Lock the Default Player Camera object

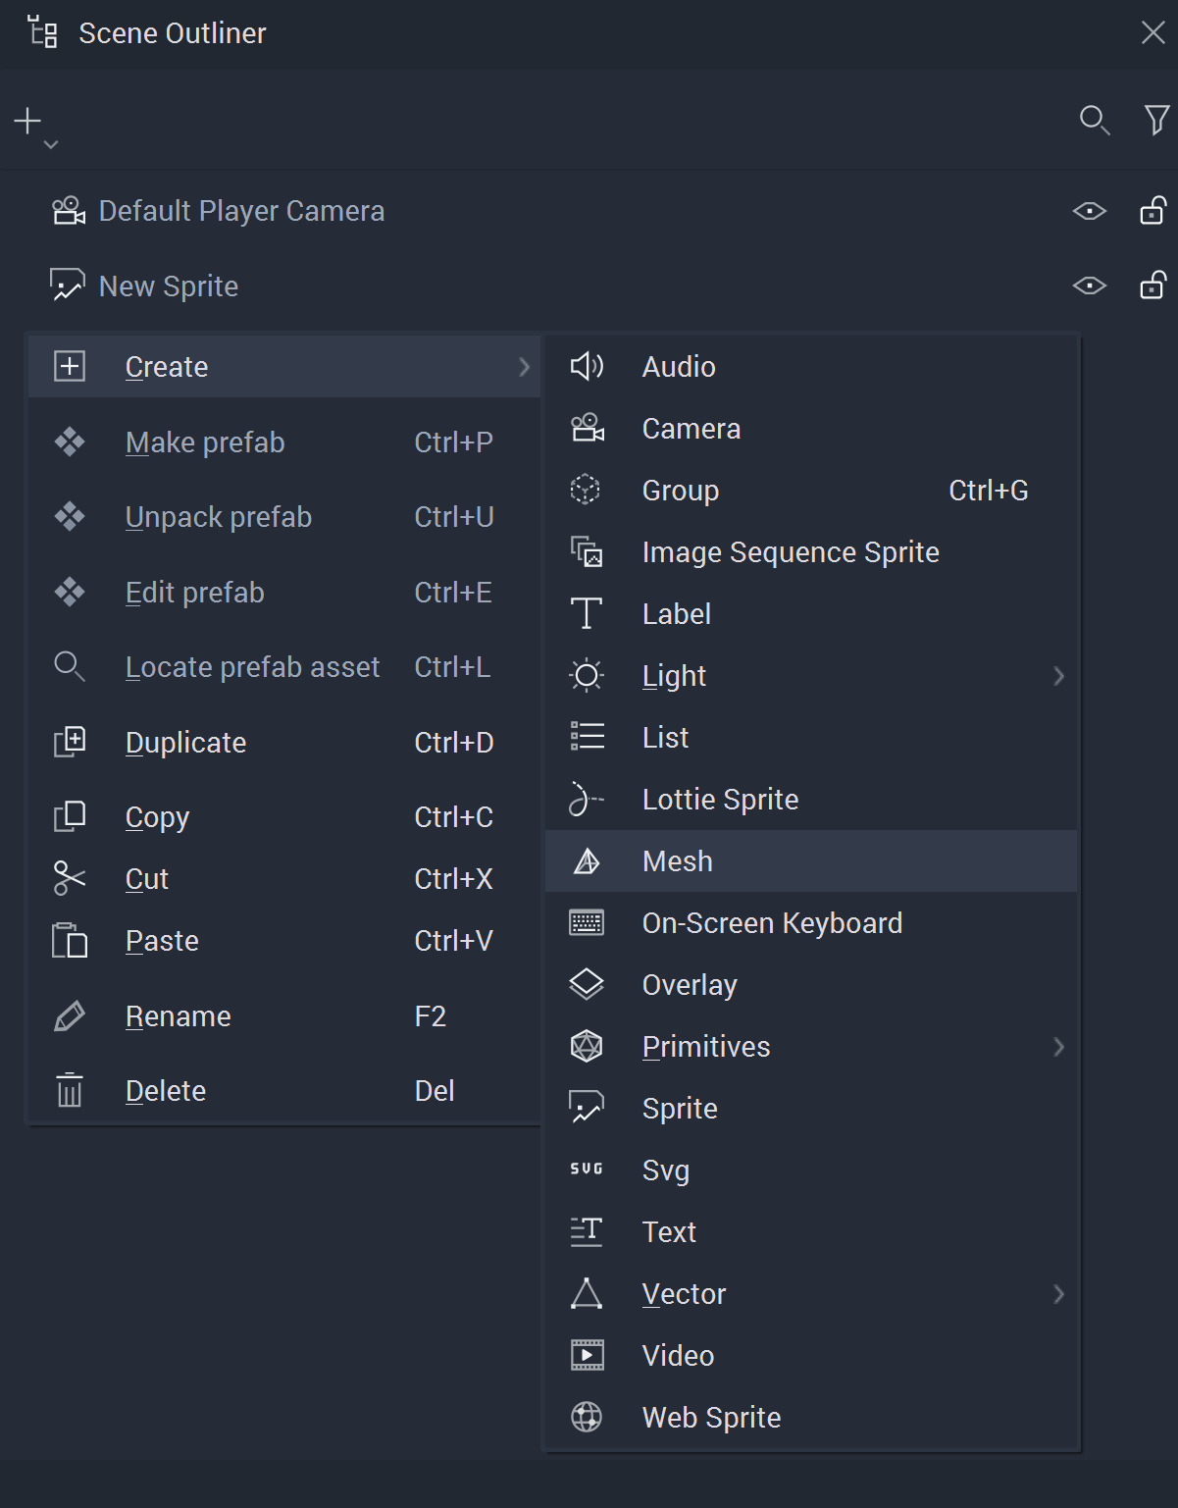tap(1152, 211)
